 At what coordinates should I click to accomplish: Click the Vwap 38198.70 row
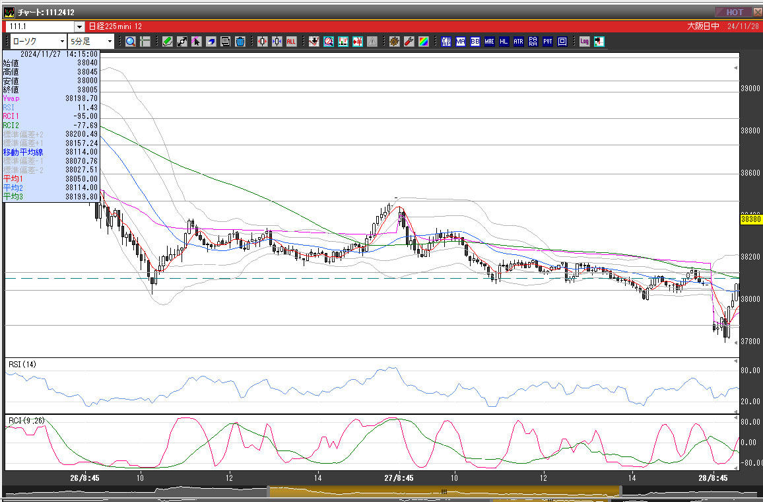point(50,98)
